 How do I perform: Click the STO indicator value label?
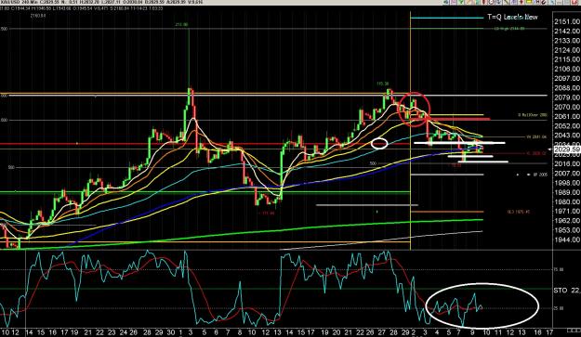click(567, 291)
